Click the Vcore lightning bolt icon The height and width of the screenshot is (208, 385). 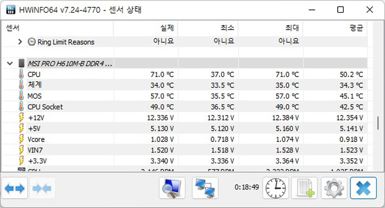(21, 139)
